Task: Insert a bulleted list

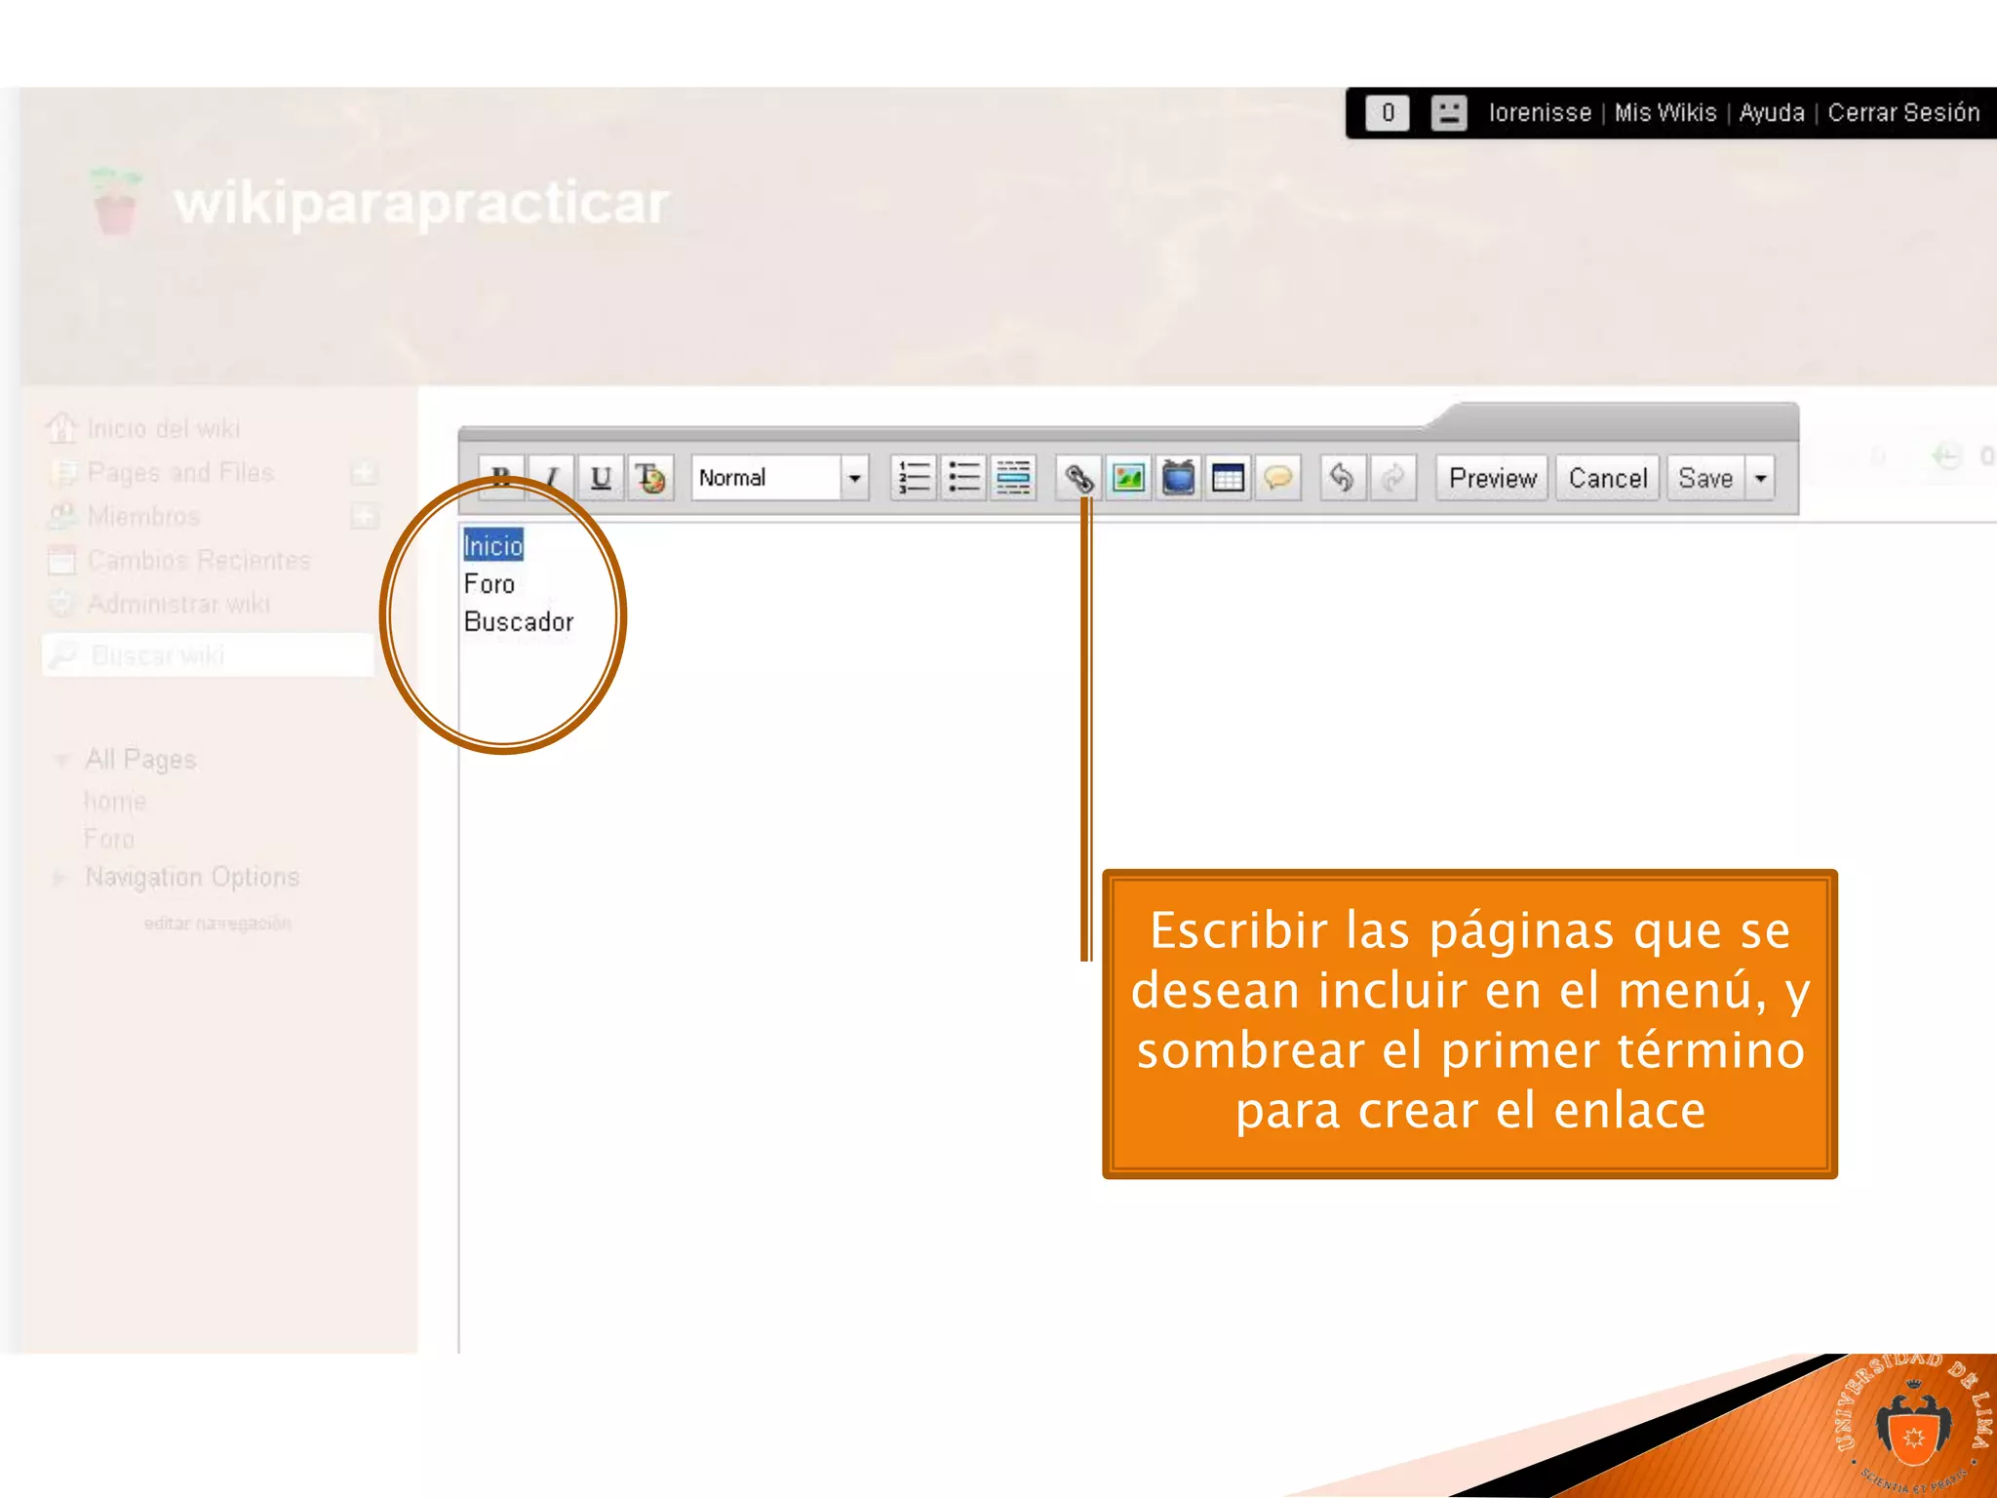Action: (x=963, y=478)
